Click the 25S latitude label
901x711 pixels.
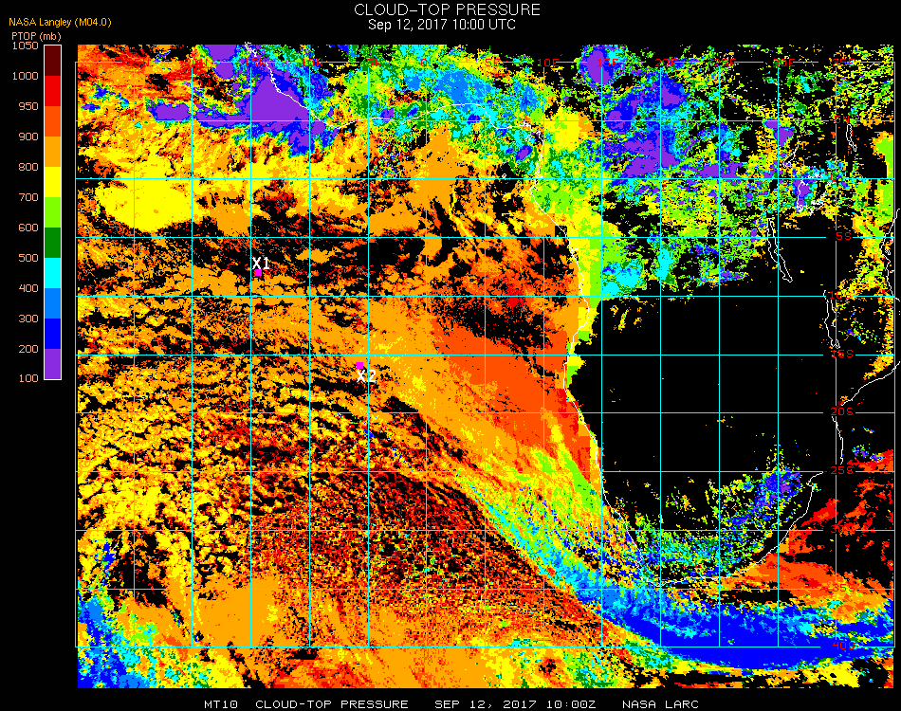pos(842,470)
